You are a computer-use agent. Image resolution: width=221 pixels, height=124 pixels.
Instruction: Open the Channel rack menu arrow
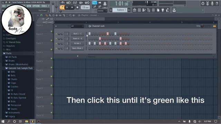click(56, 26)
